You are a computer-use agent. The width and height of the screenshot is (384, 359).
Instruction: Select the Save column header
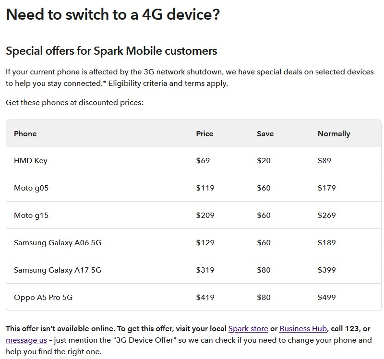tap(265, 134)
